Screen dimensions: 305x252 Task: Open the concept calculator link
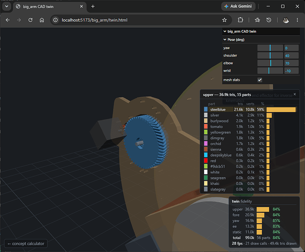tap(26, 243)
